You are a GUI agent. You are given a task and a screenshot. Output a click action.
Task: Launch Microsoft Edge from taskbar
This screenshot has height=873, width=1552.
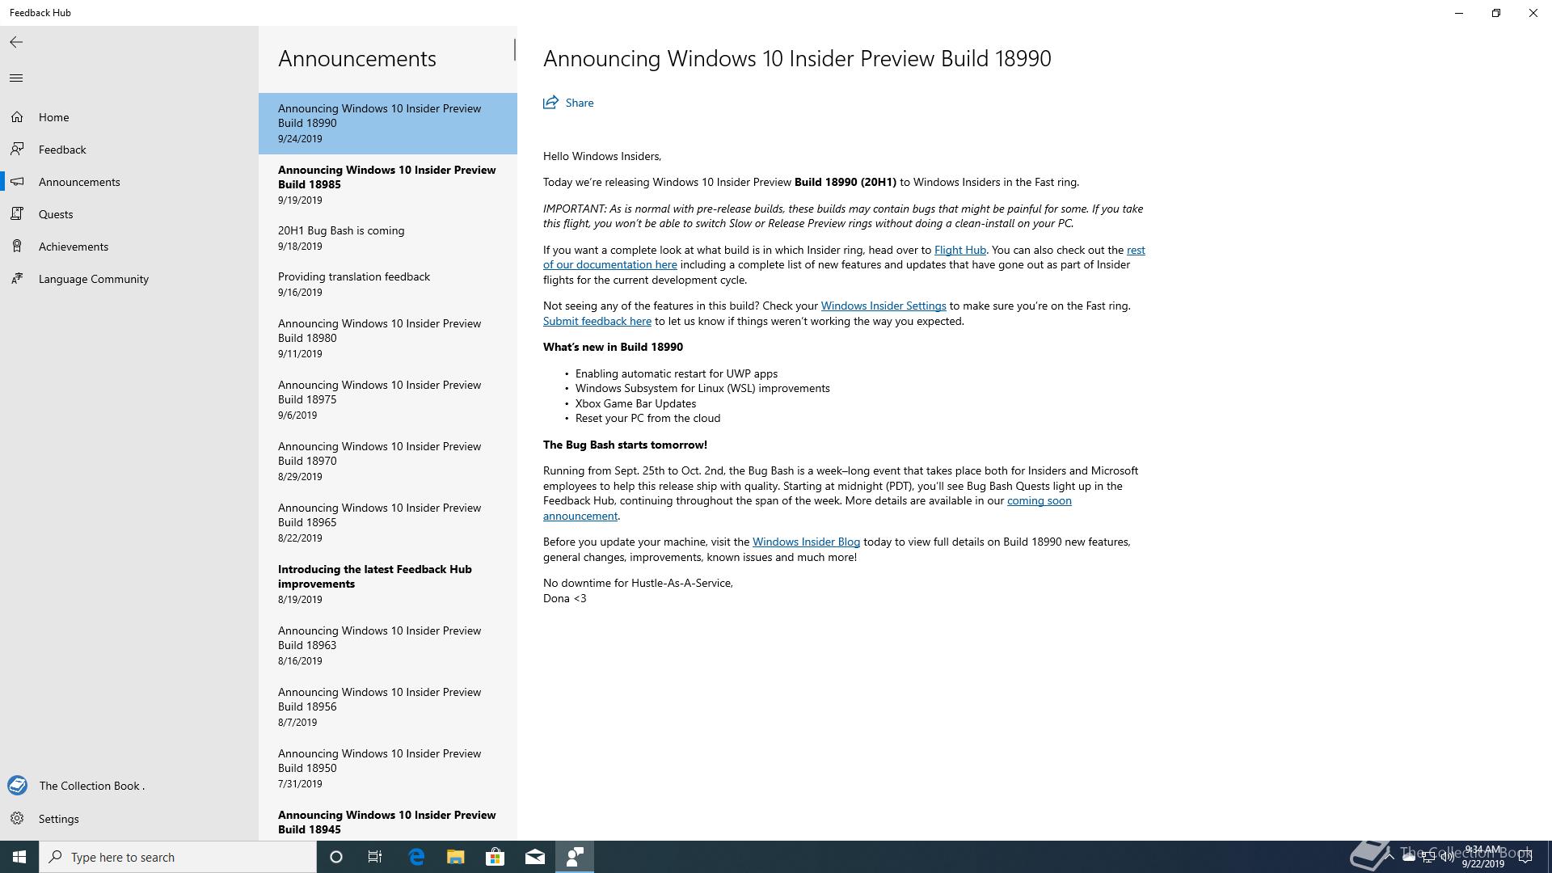coord(416,857)
